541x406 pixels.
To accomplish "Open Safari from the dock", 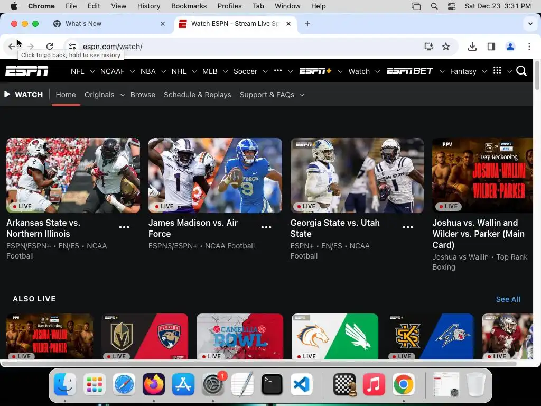I will [x=124, y=384].
